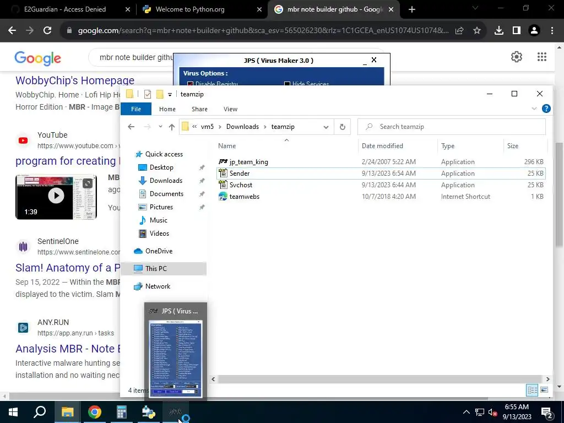Refresh the teamzip folder view
This screenshot has width=564, height=423.
click(x=343, y=127)
